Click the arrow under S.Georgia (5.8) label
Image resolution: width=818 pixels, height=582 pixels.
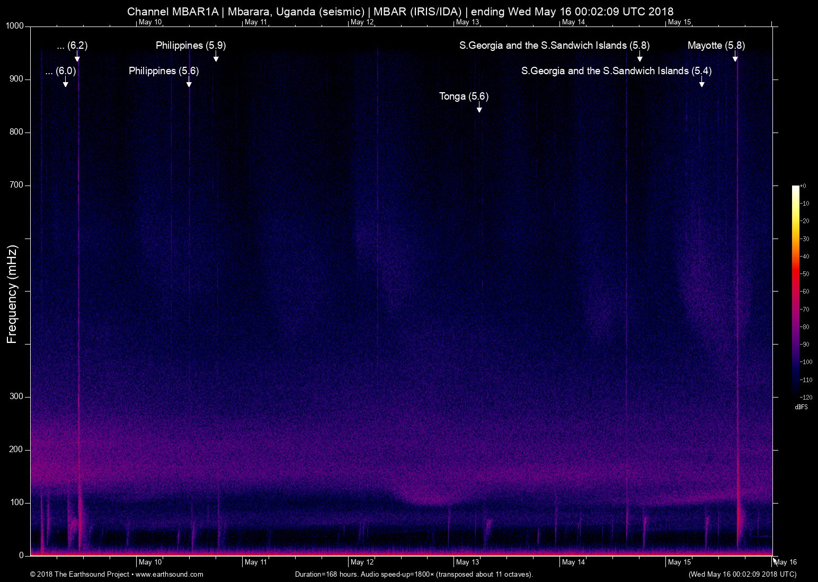tap(640, 58)
